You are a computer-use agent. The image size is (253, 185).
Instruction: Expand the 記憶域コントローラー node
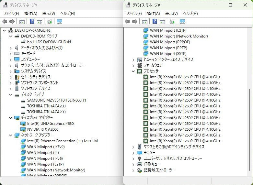133,170
